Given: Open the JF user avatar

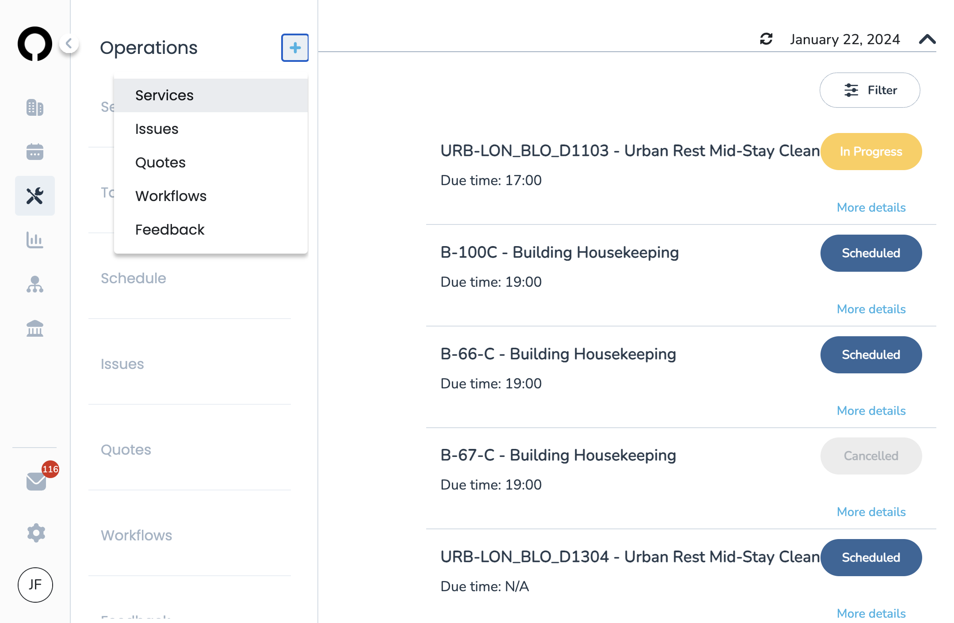Looking at the screenshot, I should coord(35,585).
